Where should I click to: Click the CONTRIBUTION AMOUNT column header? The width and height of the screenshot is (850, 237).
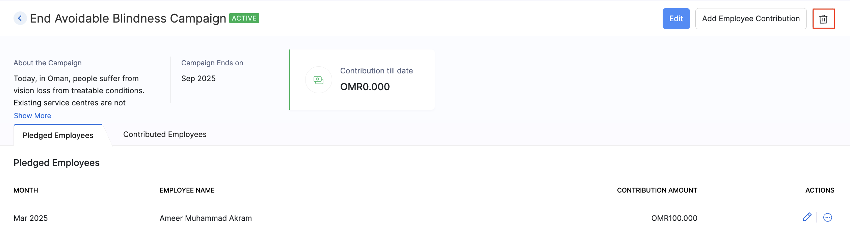point(657,190)
